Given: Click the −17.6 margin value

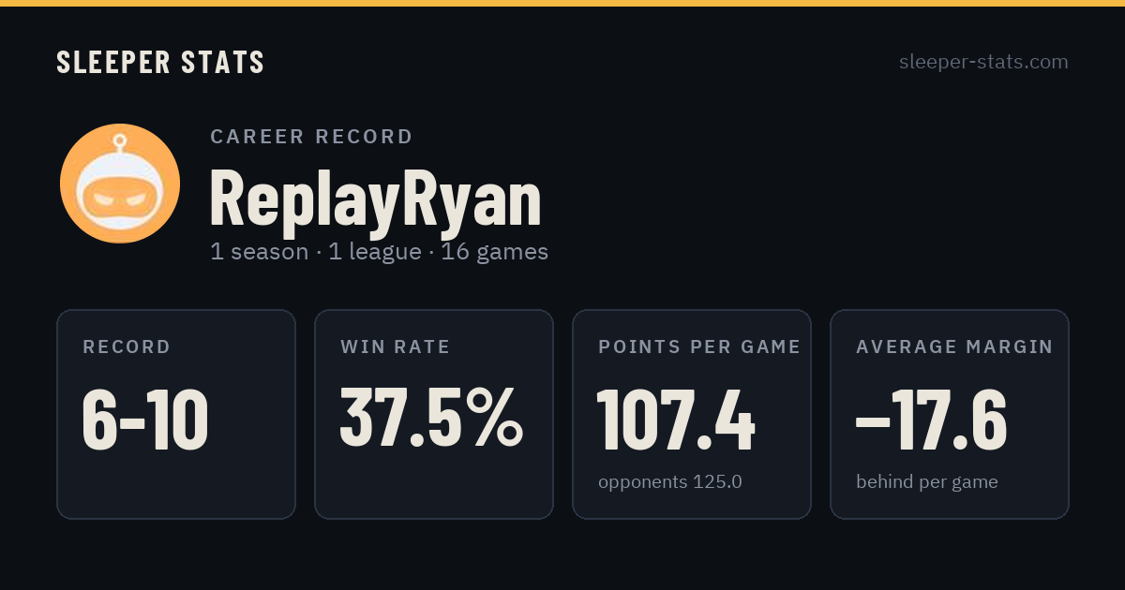Looking at the screenshot, I should coord(931,420).
